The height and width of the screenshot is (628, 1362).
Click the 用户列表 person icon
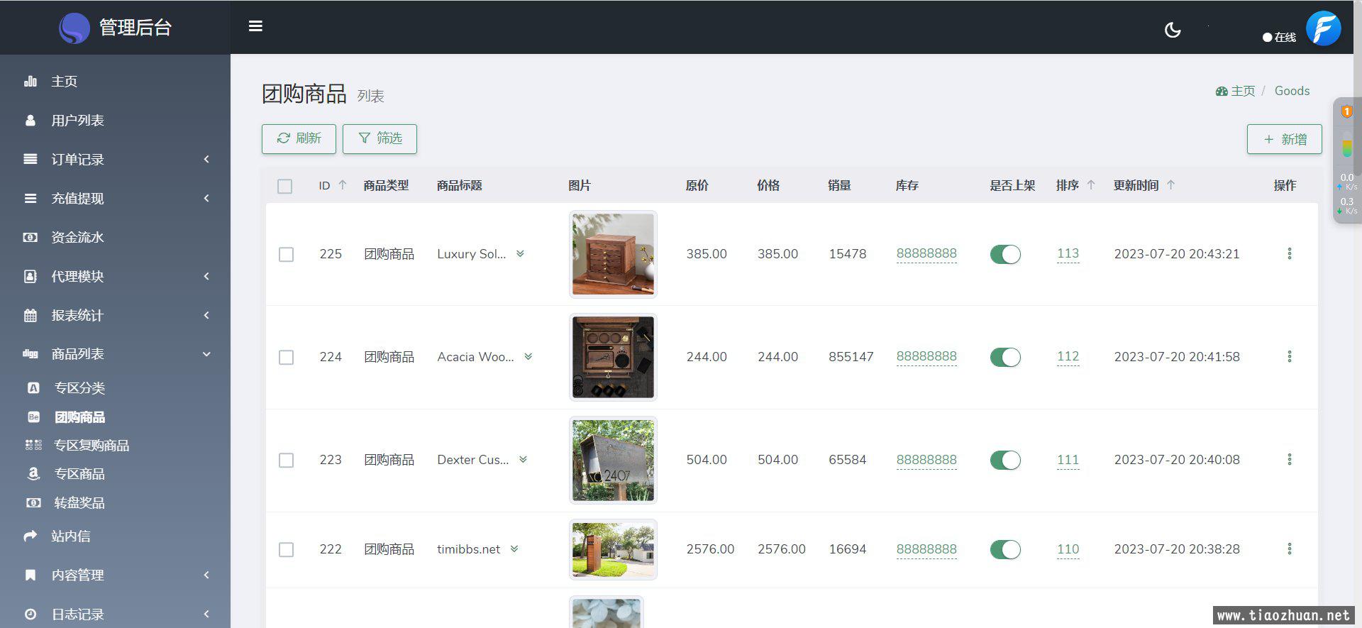coord(30,121)
